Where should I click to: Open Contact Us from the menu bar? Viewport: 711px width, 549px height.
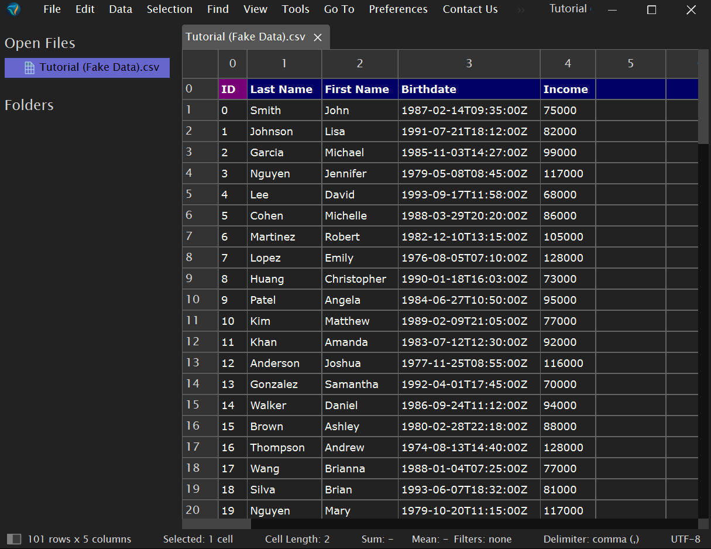point(470,9)
